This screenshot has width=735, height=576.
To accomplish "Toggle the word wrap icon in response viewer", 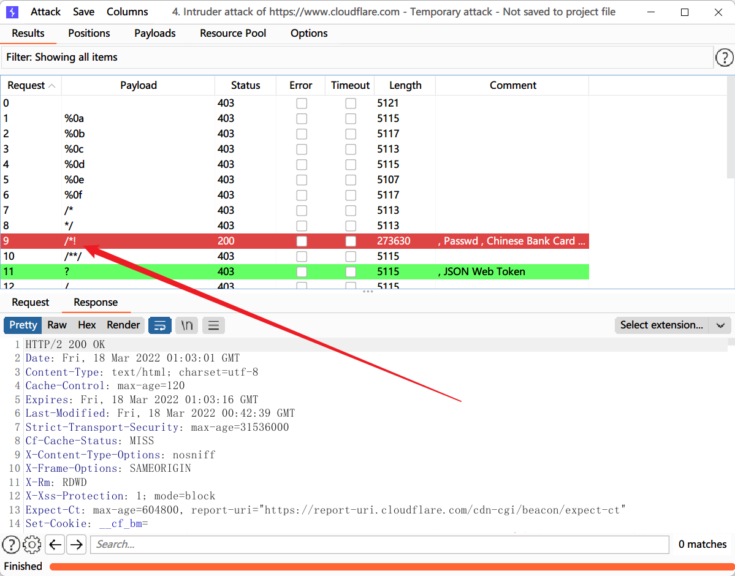I will (x=160, y=325).
